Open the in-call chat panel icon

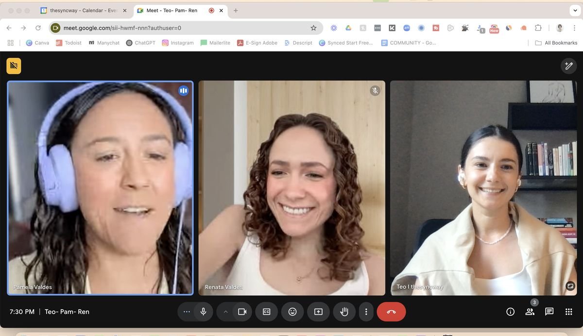pos(549,312)
